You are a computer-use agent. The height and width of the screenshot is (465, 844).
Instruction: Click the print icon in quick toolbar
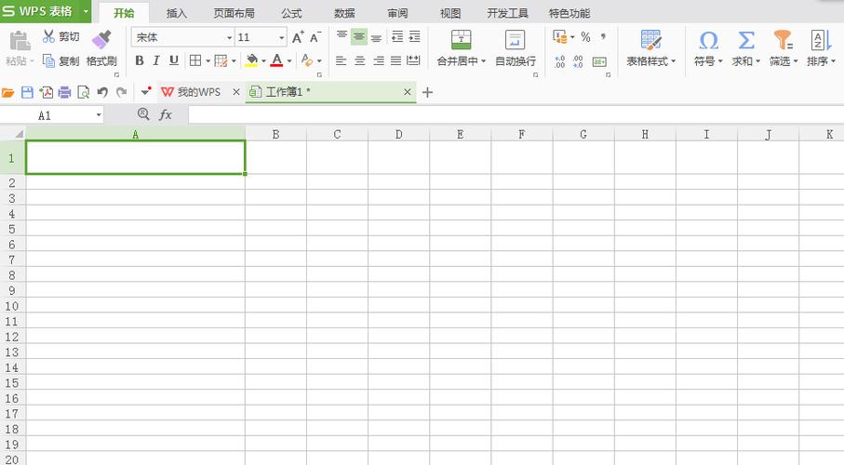click(x=64, y=93)
